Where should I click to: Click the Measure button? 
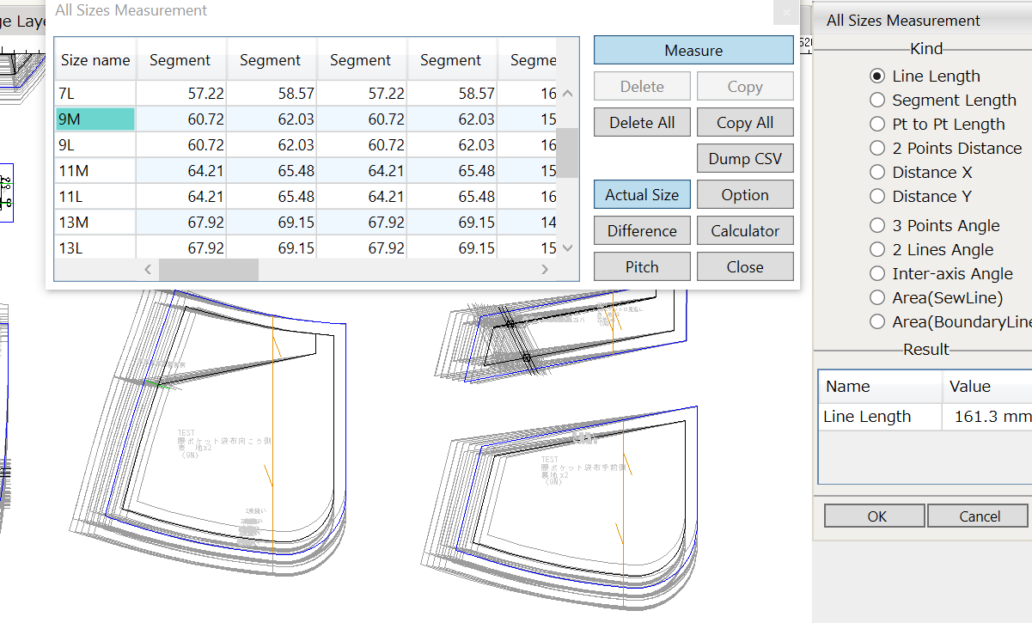tap(693, 50)
